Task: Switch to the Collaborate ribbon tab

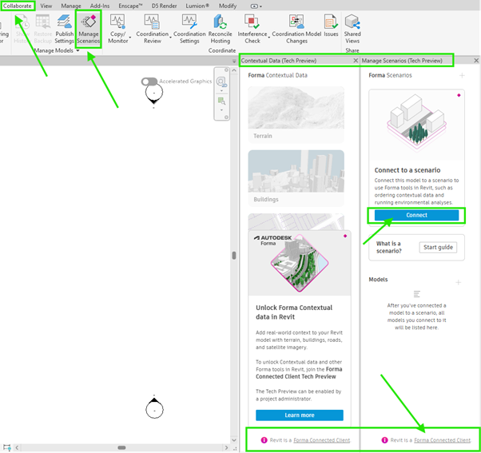Action: pos(18,6)
